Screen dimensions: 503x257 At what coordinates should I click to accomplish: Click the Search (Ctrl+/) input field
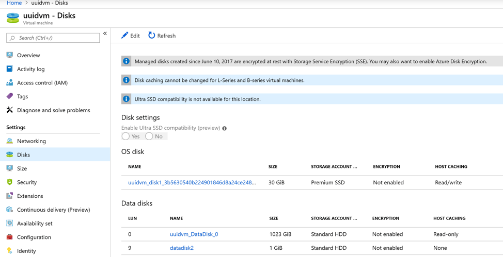tap(53, 38)
